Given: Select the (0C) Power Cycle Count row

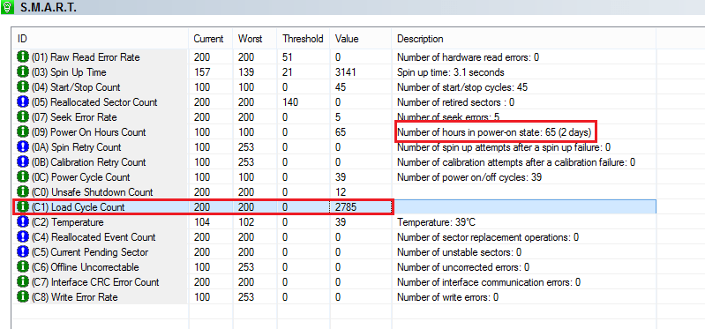Looking at the screenshot, I should pyautogui.click(x=334, y=177).
